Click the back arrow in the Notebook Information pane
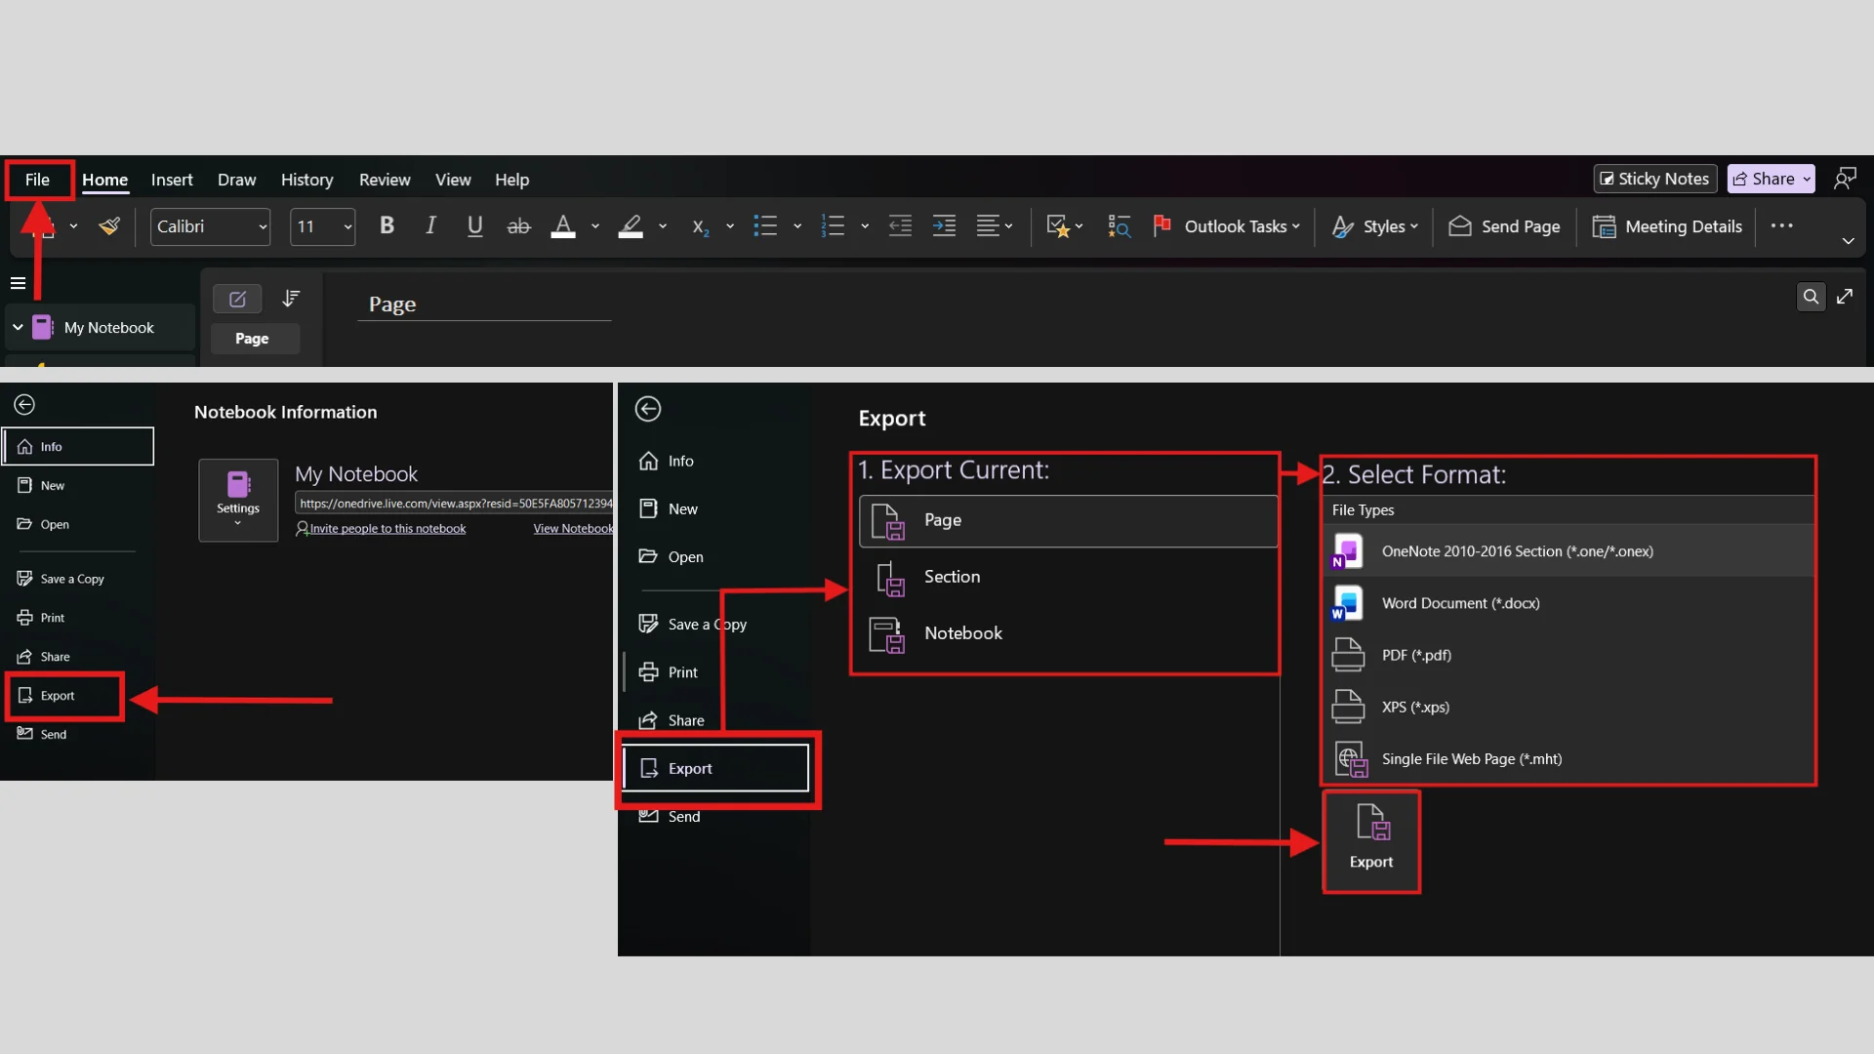The width and height of the screenshot is (1874, 1054). 24,405
